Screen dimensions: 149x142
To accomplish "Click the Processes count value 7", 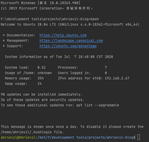I will pos(106,67).
